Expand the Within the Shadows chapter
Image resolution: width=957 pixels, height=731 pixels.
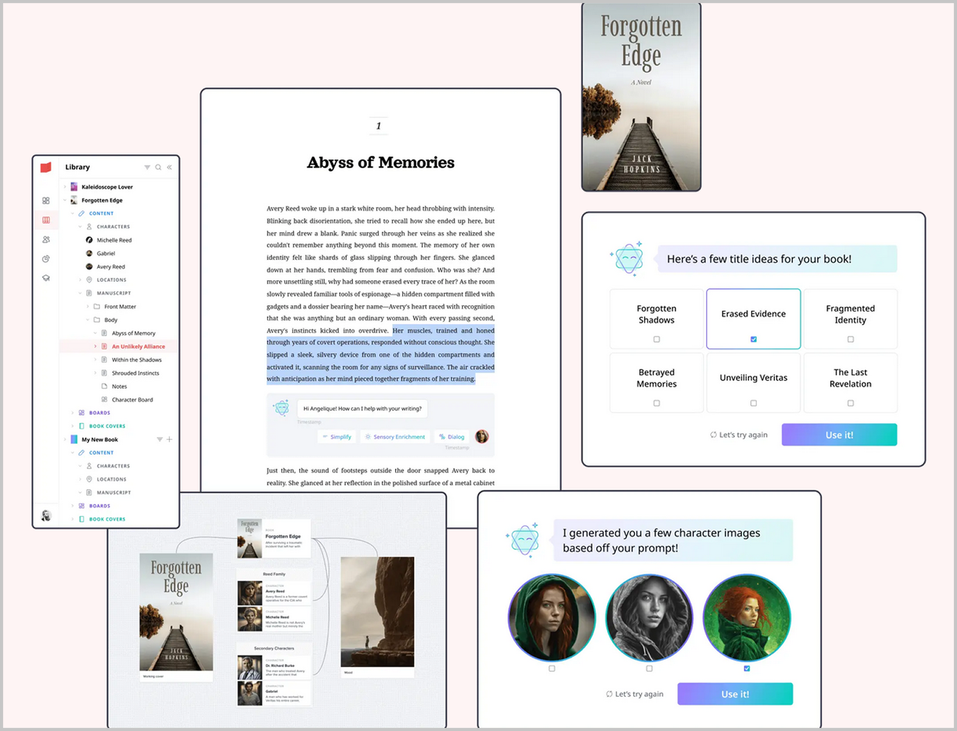pos(95,360)
